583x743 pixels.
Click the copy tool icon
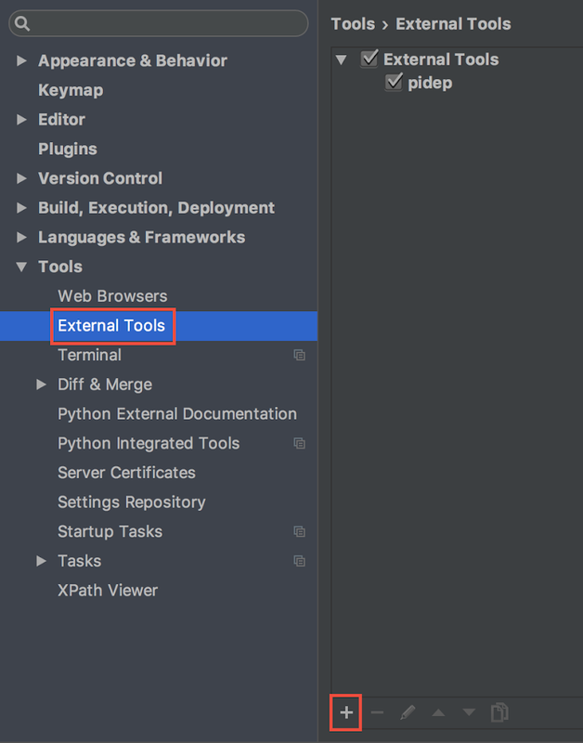499,712
